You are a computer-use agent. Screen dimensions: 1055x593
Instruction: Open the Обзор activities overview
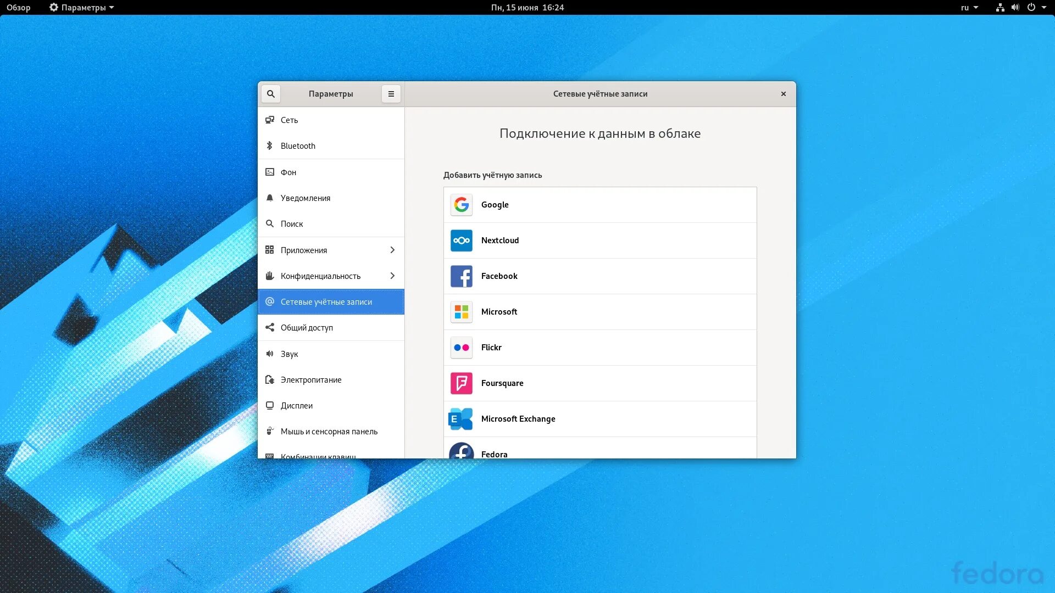[x=18, y=8]
